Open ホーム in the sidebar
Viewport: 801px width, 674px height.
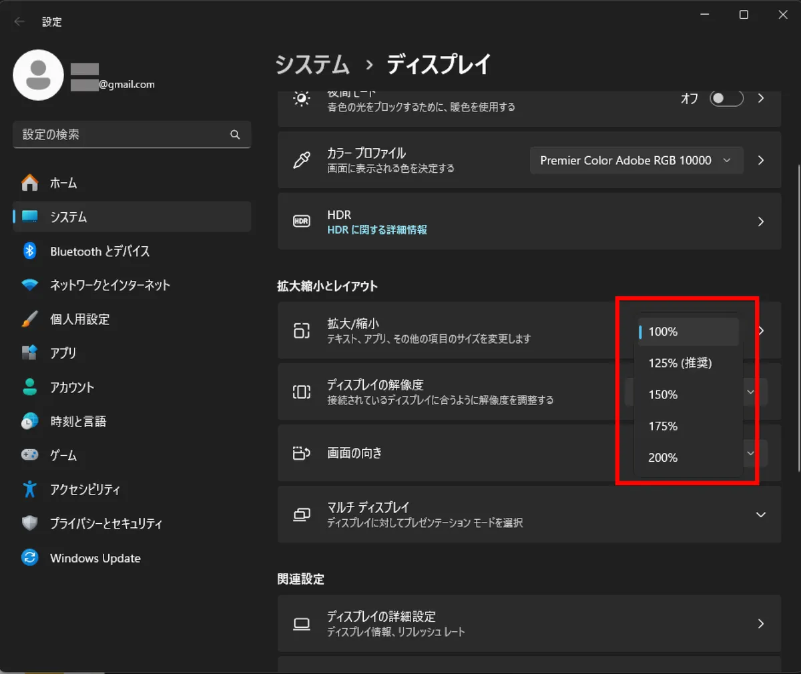131,183
